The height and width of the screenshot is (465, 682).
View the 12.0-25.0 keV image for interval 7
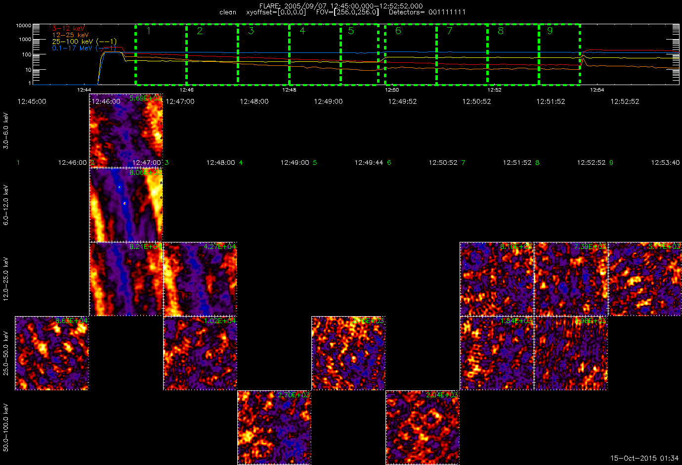coord(497,279)
